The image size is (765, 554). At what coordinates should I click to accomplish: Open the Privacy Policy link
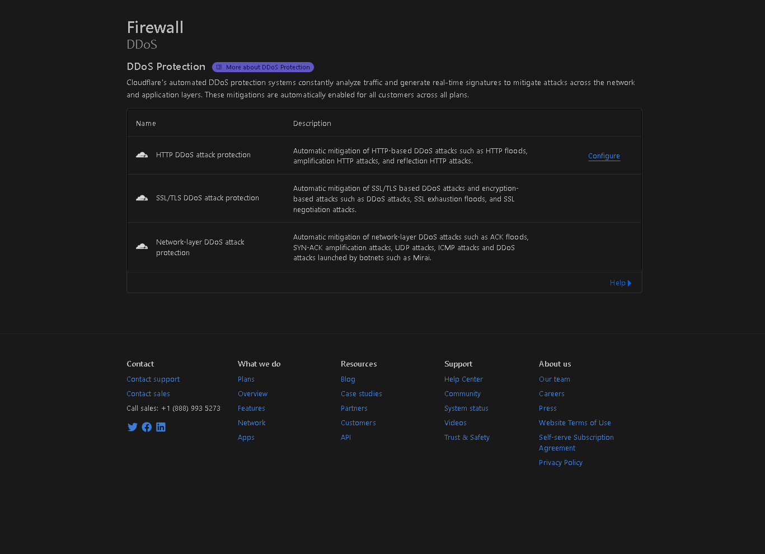[561, 463]
